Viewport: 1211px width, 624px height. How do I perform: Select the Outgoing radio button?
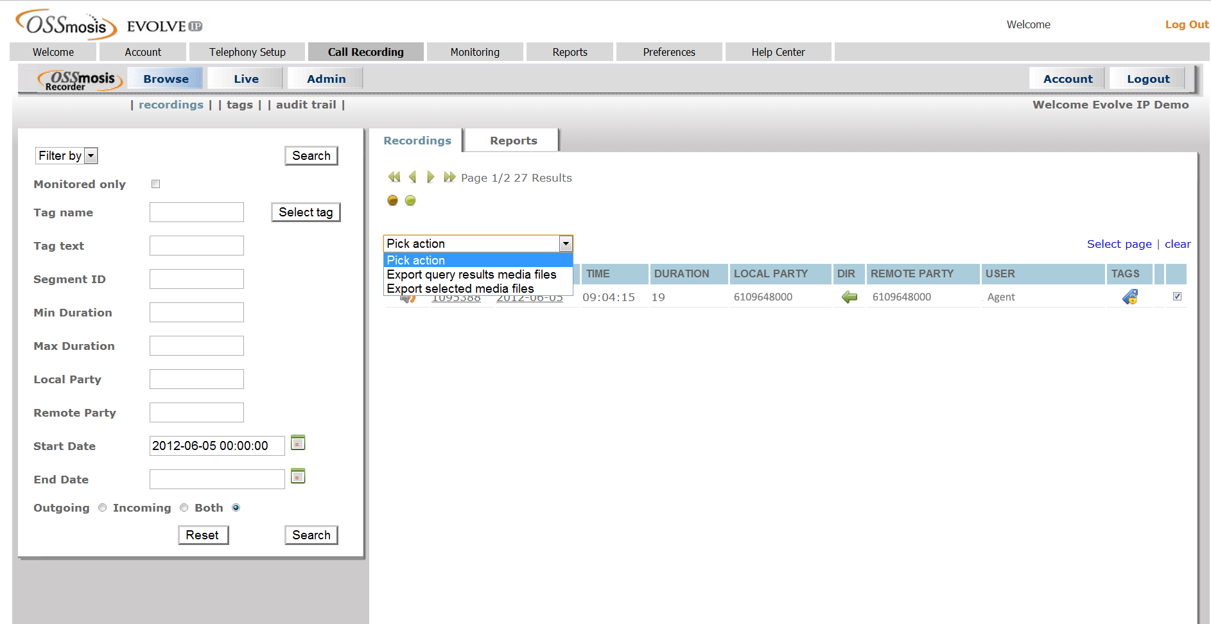tap(103, 508)
